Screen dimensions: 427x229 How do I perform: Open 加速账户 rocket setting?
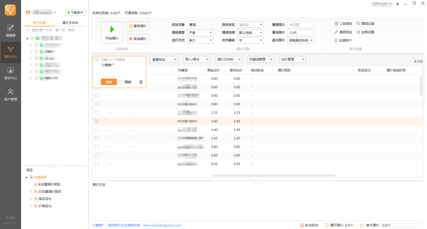coord(343,41)
